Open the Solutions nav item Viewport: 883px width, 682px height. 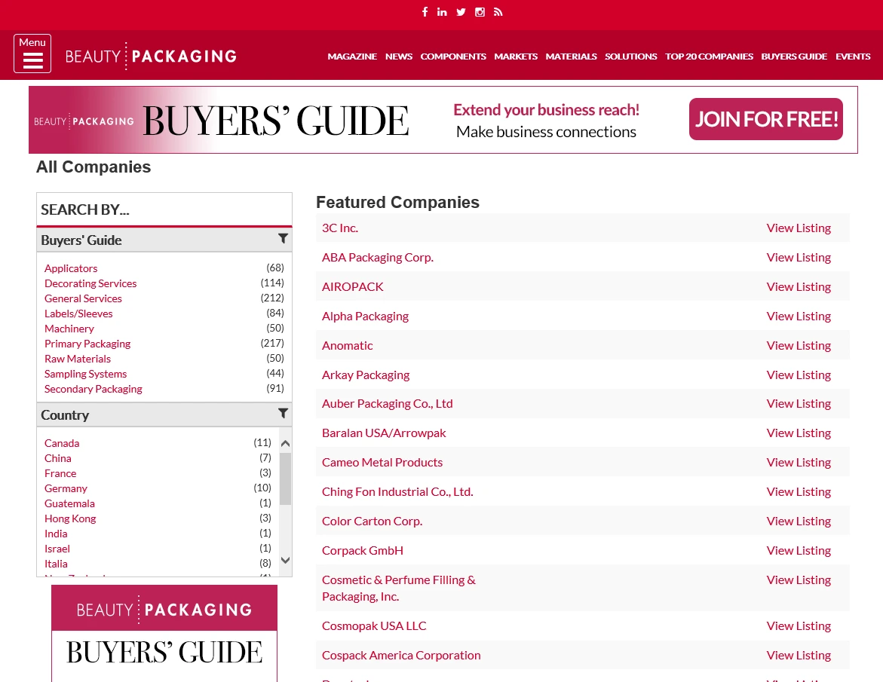630,57
